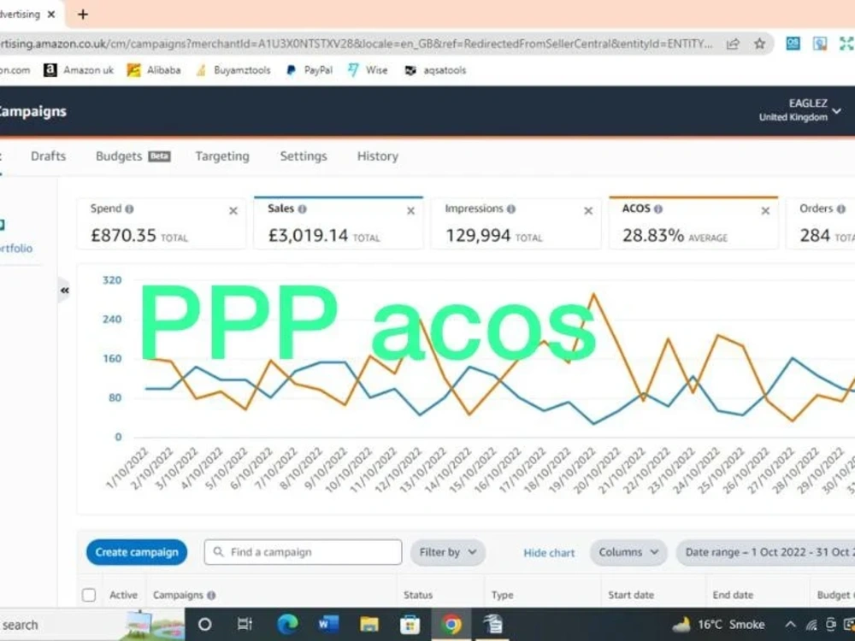Tick the select-all campaigns checkbox

point(89,595)
